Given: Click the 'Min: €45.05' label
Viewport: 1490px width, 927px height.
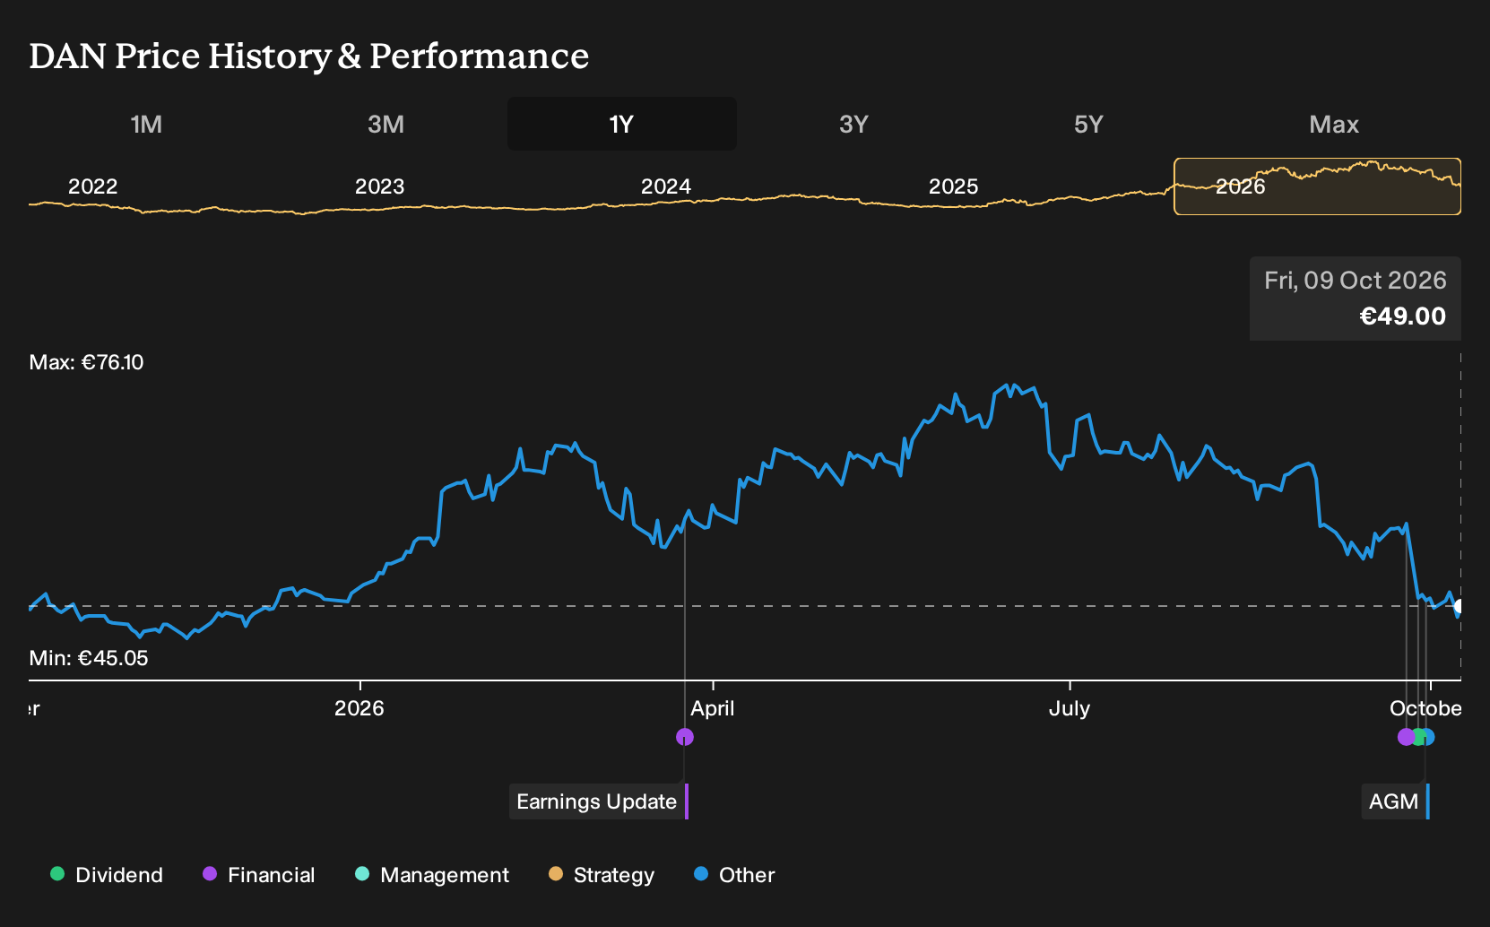Looking at the screenshot, I should click(x=89, y=658).
